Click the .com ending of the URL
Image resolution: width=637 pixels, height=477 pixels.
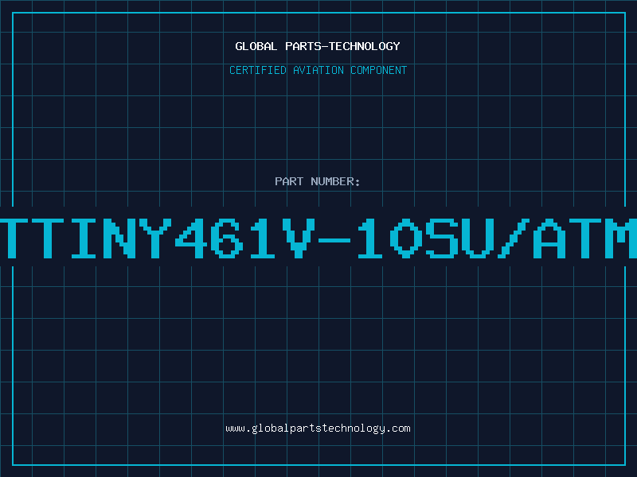tap(398, 429)
